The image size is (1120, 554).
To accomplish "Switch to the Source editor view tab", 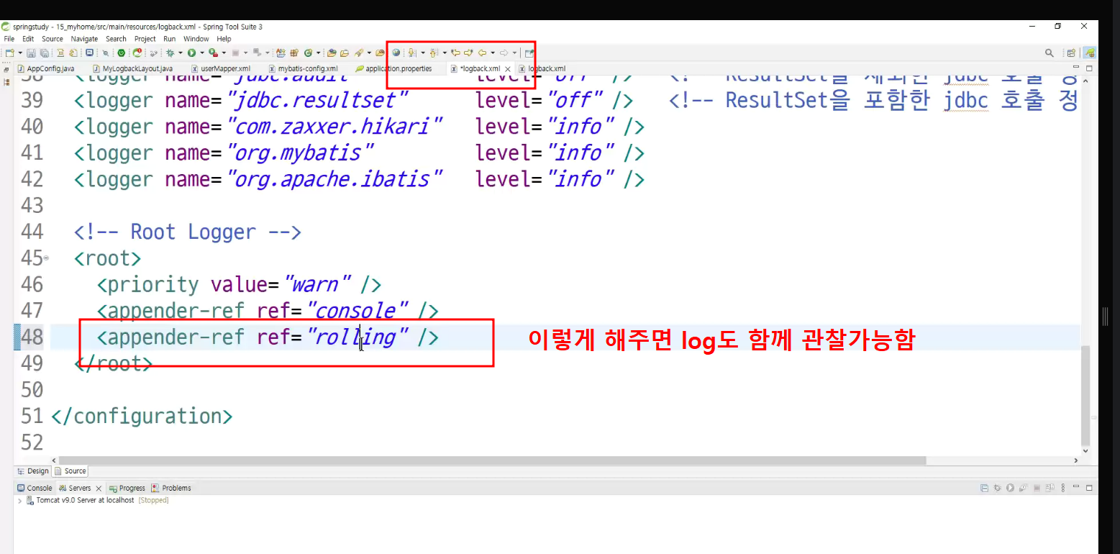I will (x=70, y=471).
